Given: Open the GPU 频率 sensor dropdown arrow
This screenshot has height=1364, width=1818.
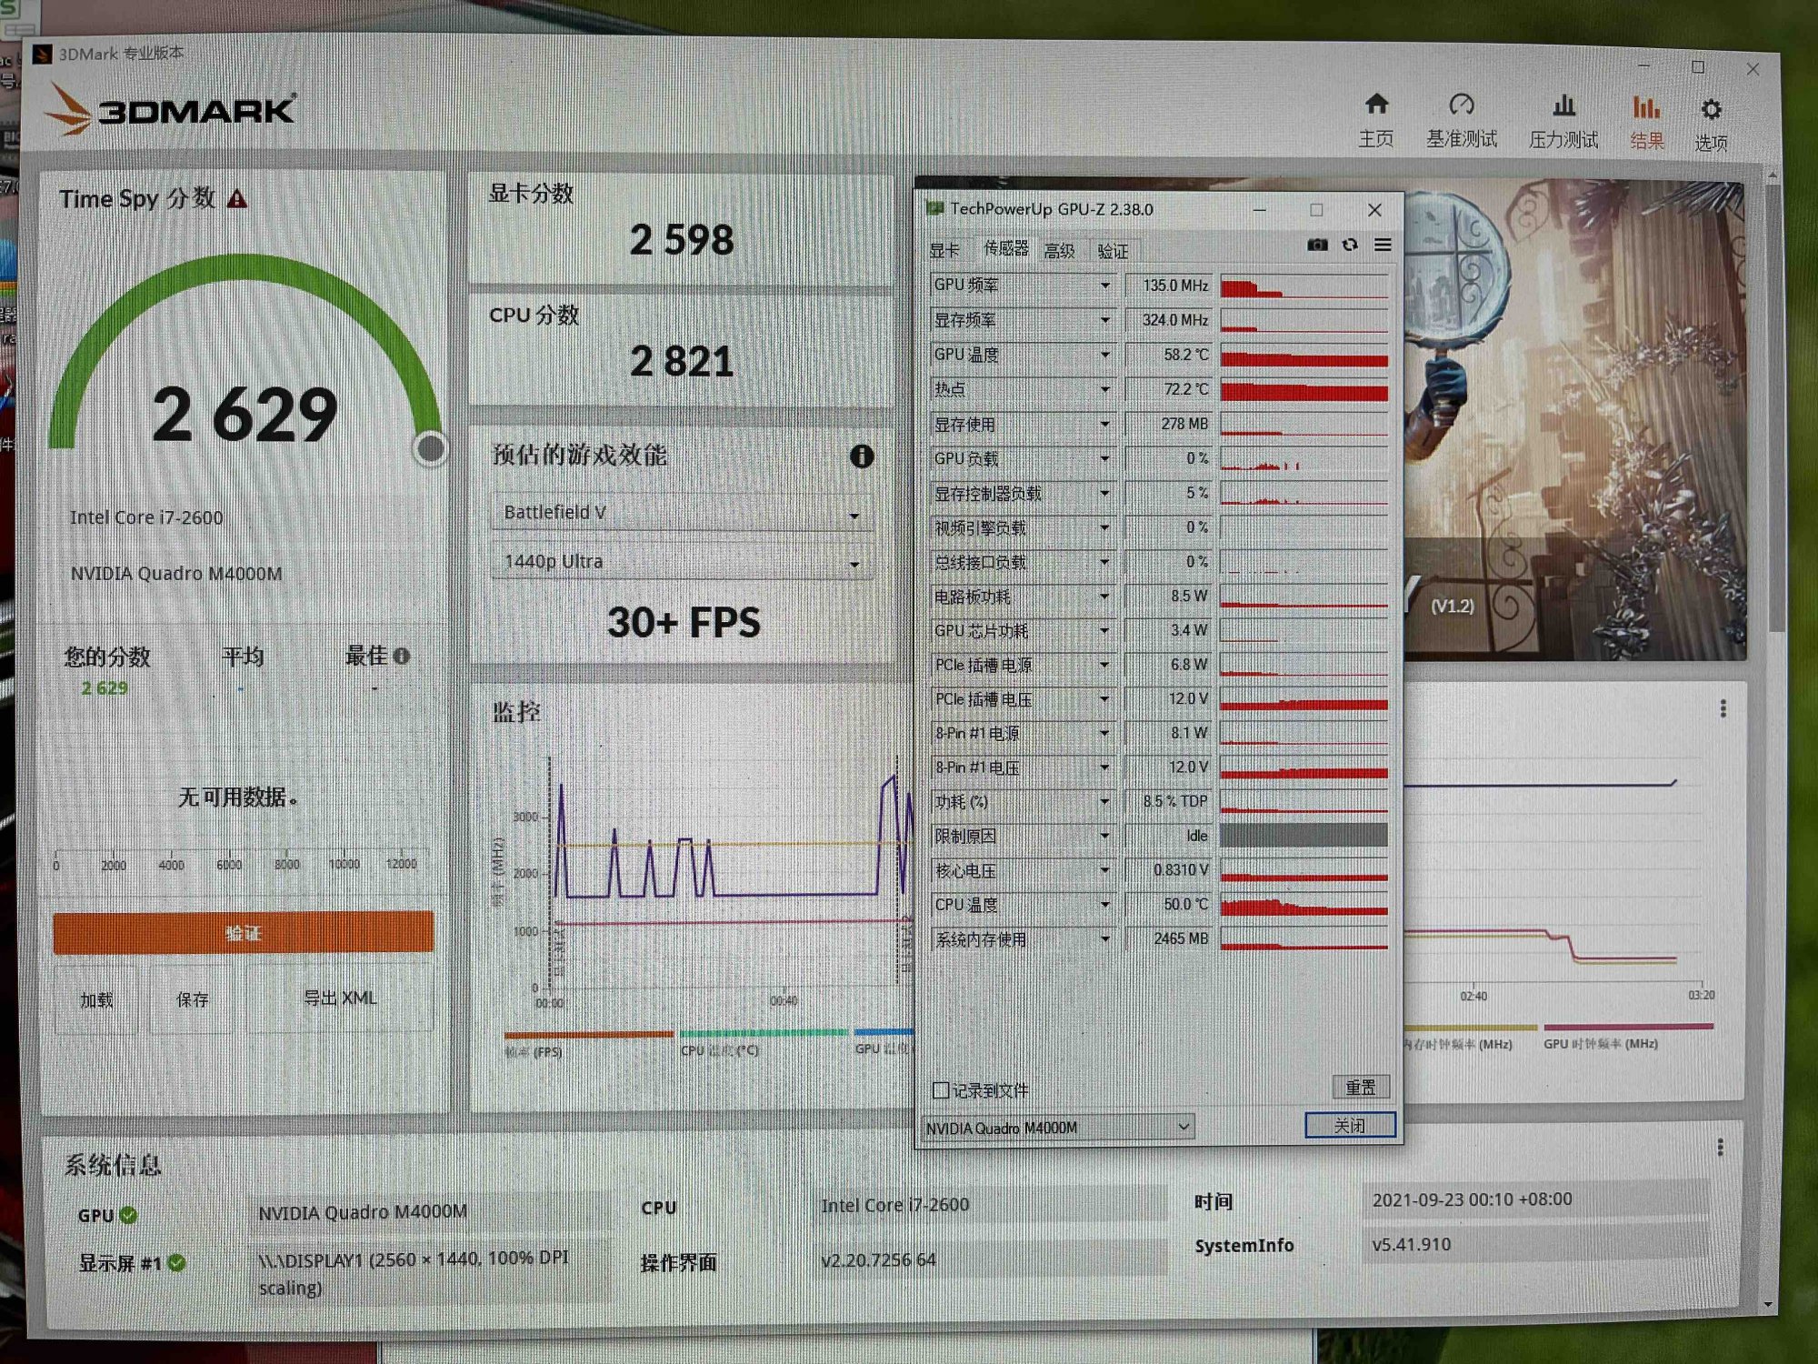Looking at the screenshot, I should tap(1104, 286).
